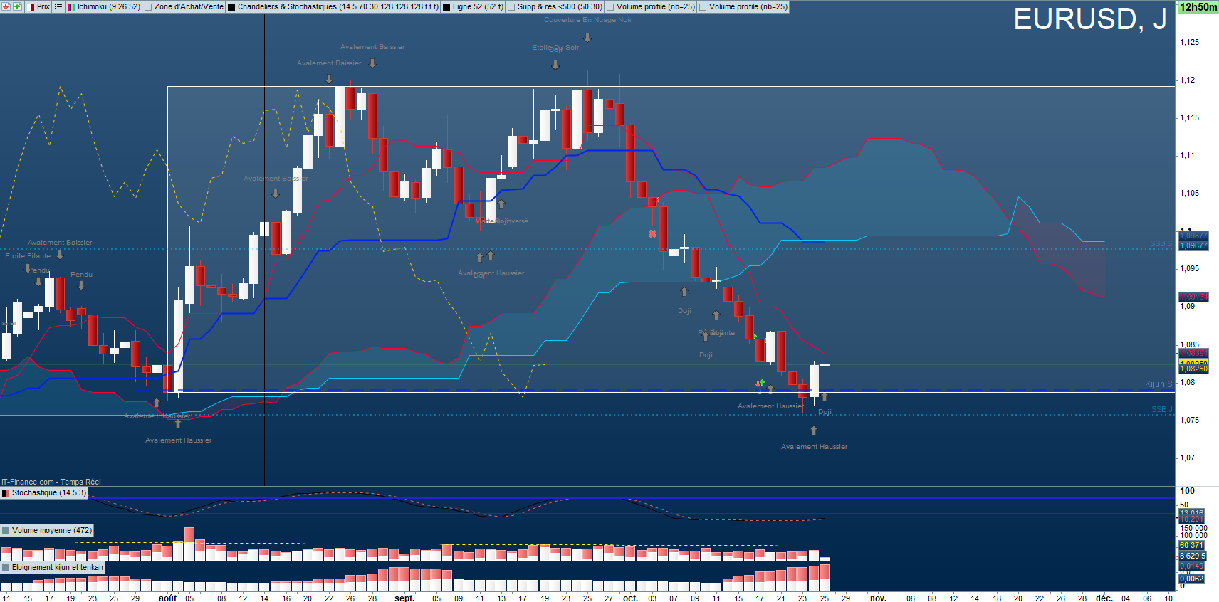Open the indicator list icon beside Prix
The image size is (1219, 602).
tap(58, 6)
